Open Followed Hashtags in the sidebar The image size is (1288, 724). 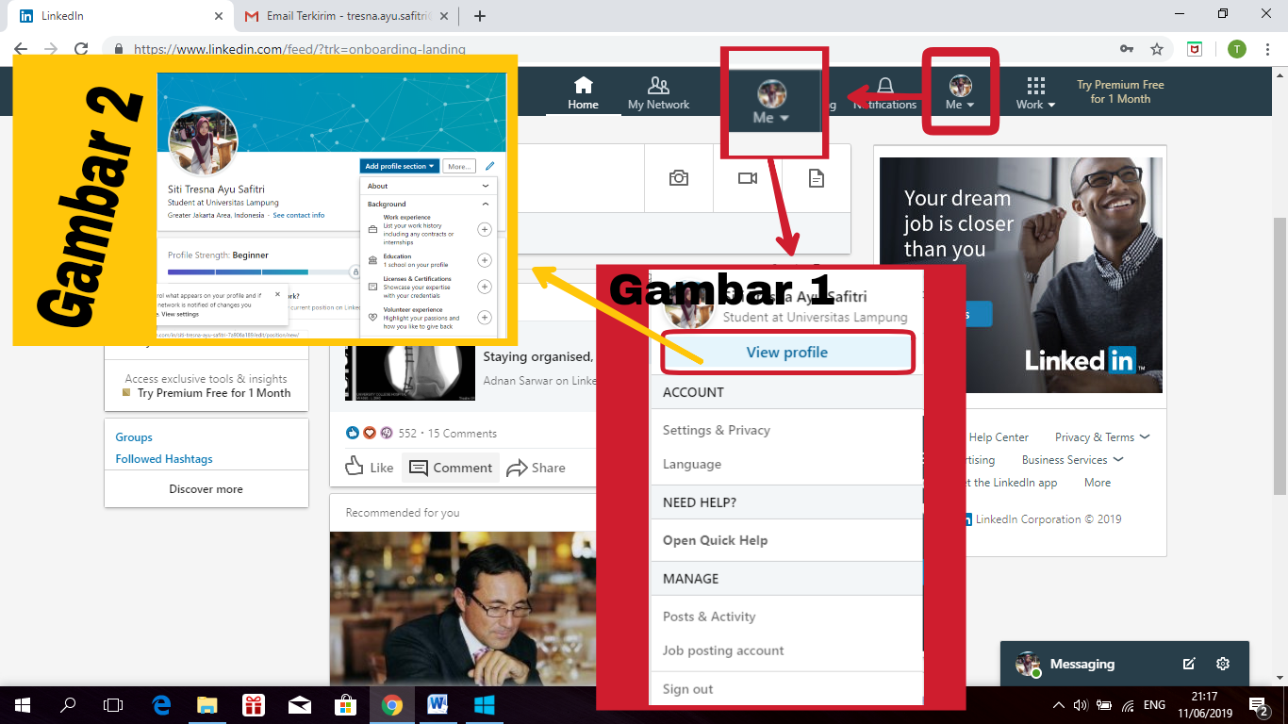(164, 459)
